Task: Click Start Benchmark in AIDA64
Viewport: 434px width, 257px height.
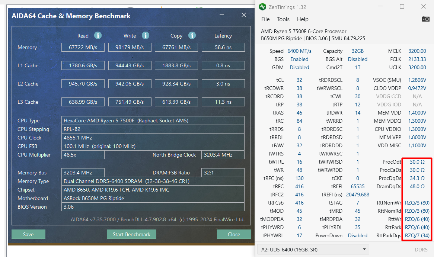Action: tap(131, 234)
